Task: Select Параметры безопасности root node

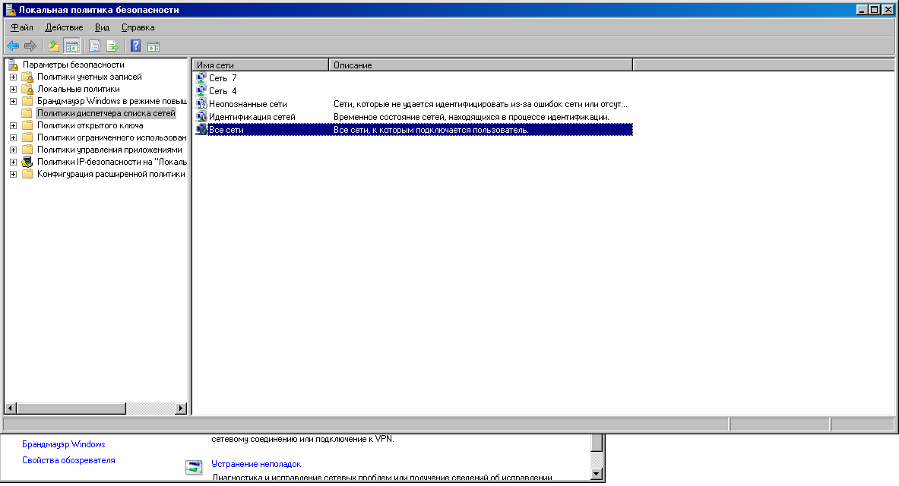Action: 74,65
